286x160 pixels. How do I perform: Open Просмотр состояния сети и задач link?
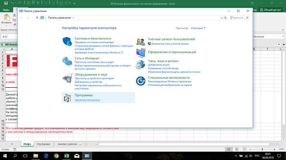click(94, 62)
